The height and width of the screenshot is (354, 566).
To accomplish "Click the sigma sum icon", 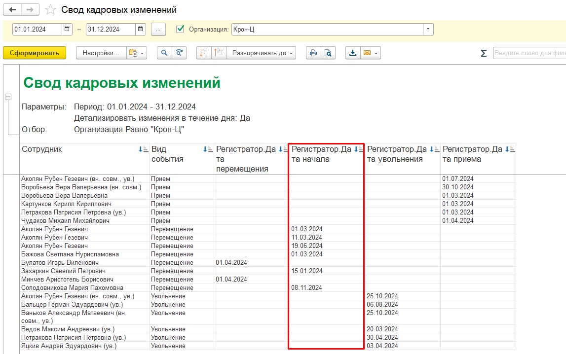I will point(484,53).
